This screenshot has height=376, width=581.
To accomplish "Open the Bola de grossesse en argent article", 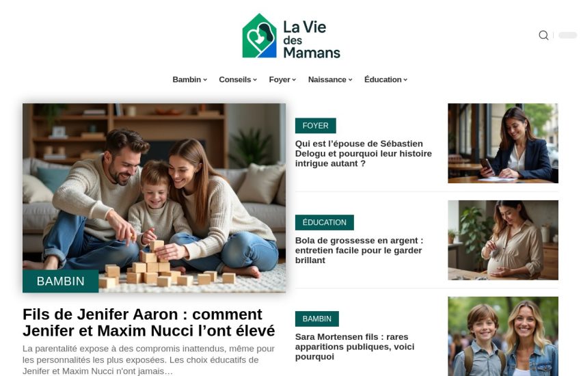I will (359, 250).
